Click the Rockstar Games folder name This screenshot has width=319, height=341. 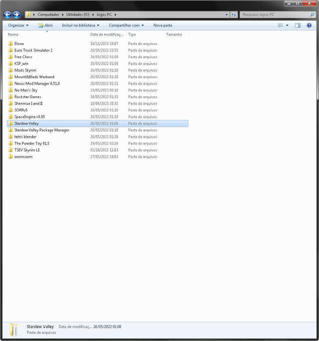(x=28, y=97)
